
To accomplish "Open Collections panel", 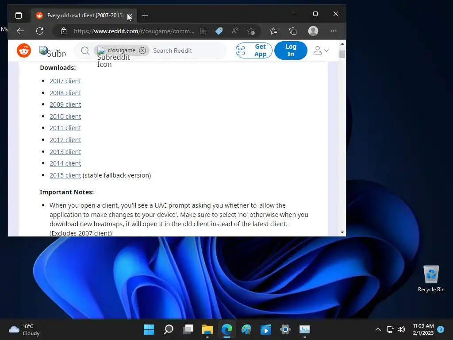I will pos(293,31).
